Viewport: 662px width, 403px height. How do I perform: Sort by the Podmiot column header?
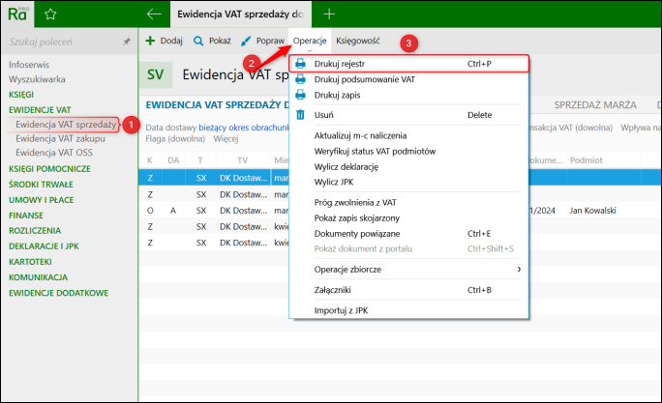pos(586,160)
